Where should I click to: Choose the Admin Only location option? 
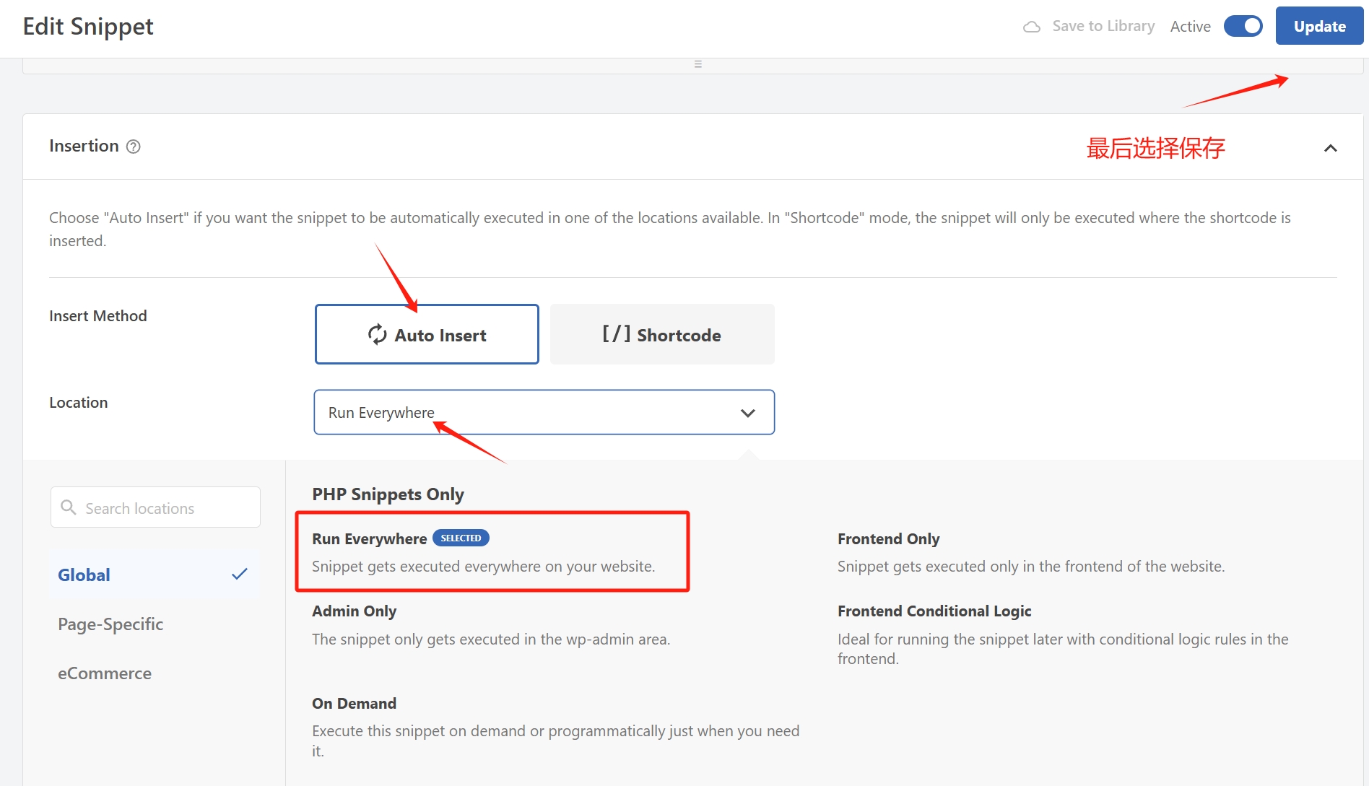tap(491, 625)
